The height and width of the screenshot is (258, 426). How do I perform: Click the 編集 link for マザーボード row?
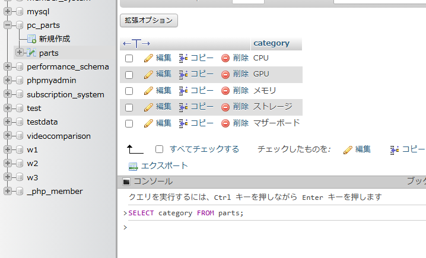pos(163,123)
